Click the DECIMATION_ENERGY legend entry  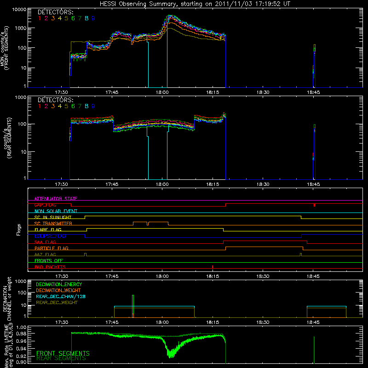(x=59, y=284)
